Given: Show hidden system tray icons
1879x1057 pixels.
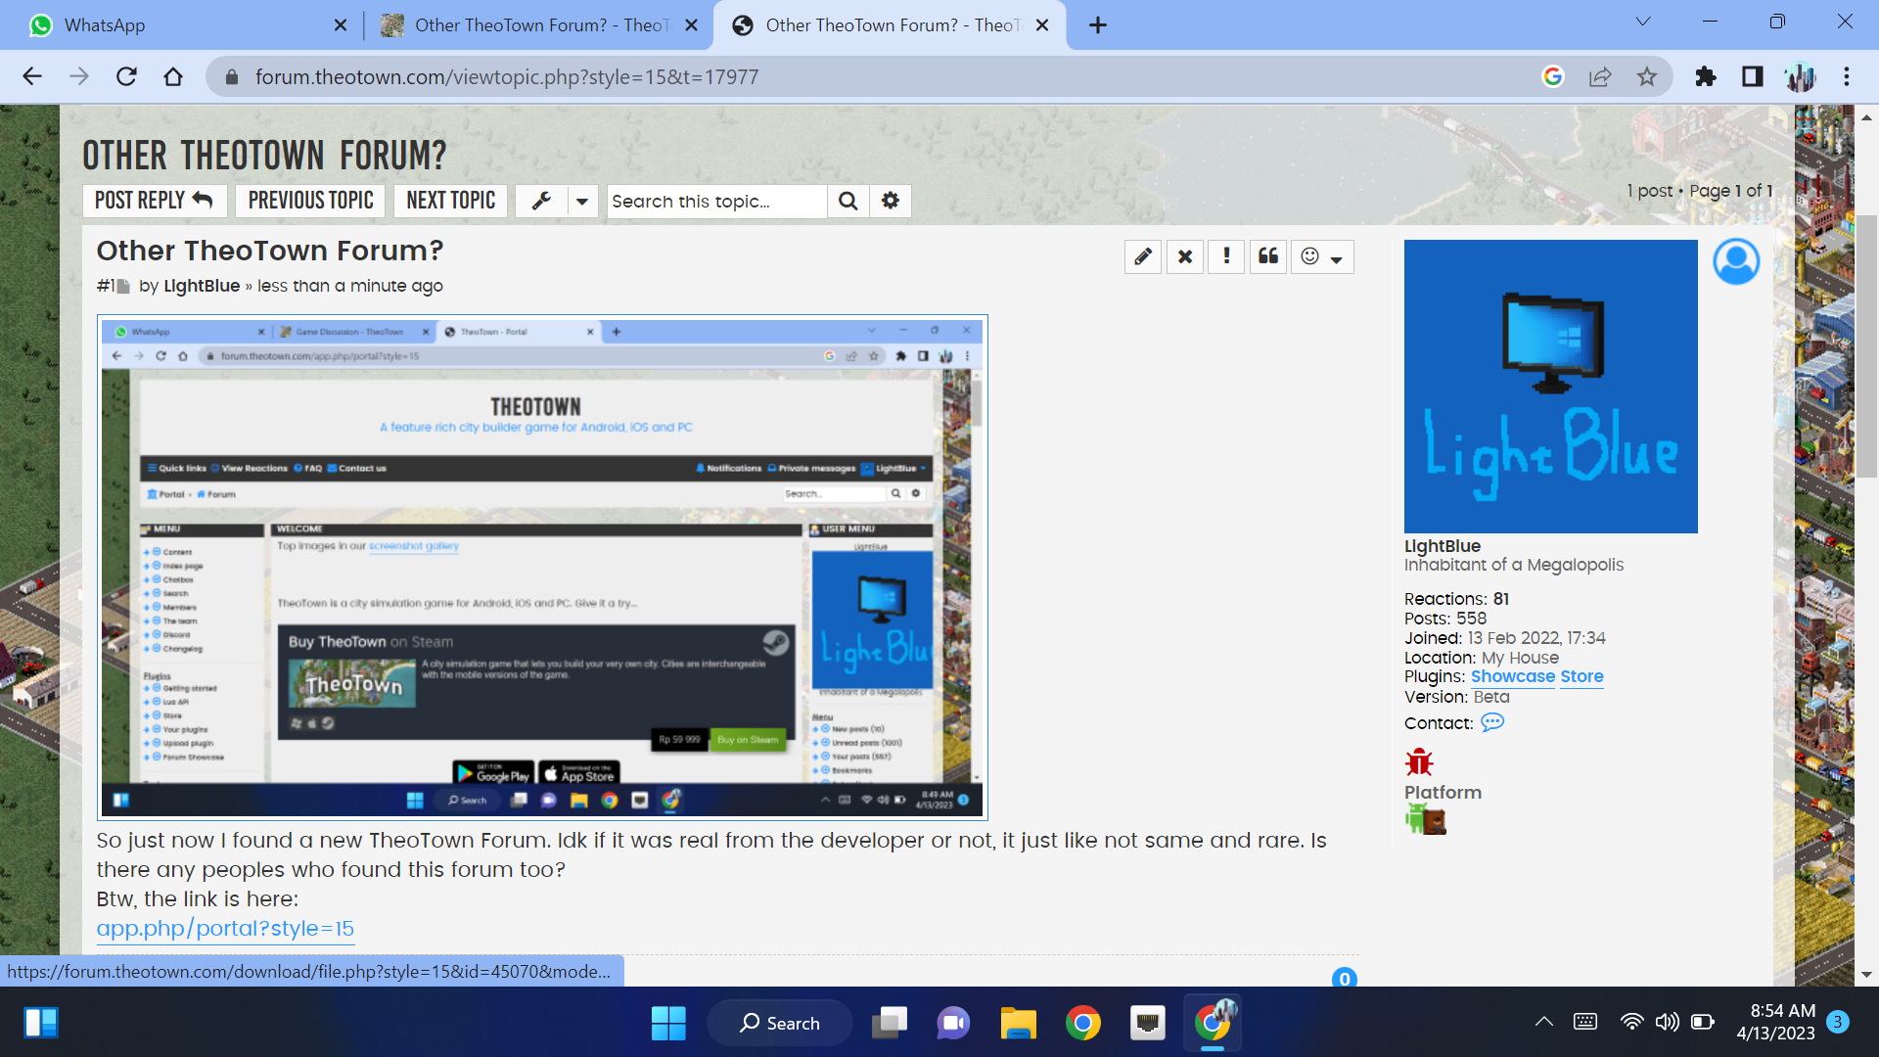Looking at the screenshot, I should click(x=1543, y=1022).
